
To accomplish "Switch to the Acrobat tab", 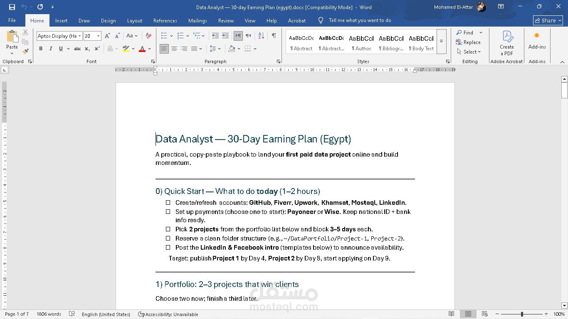I will point(297,20).
